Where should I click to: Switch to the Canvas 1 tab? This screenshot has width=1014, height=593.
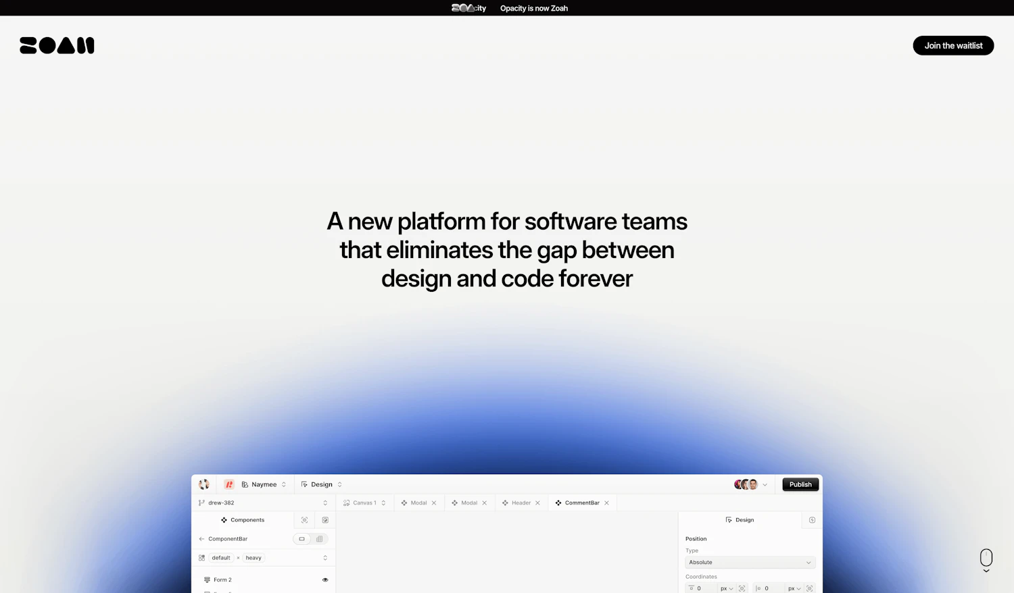(364, 502)
